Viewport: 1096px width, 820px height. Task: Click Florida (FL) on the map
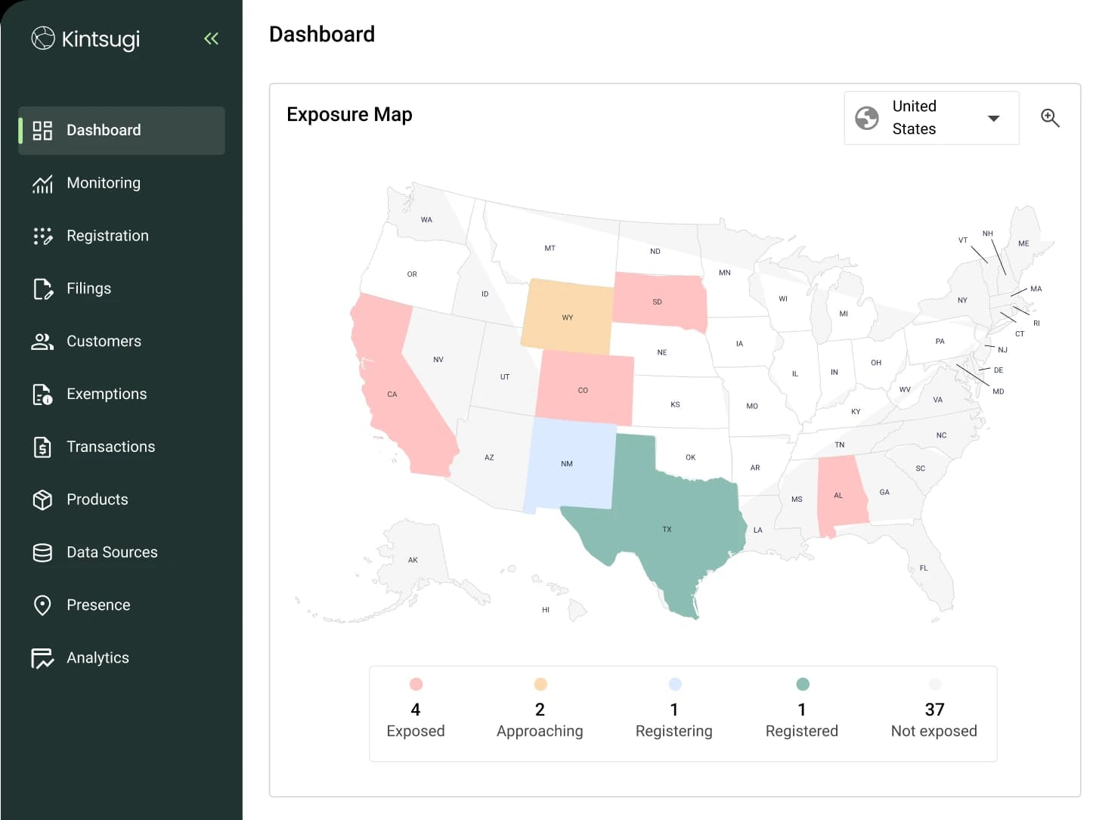[x=924, y=567]
